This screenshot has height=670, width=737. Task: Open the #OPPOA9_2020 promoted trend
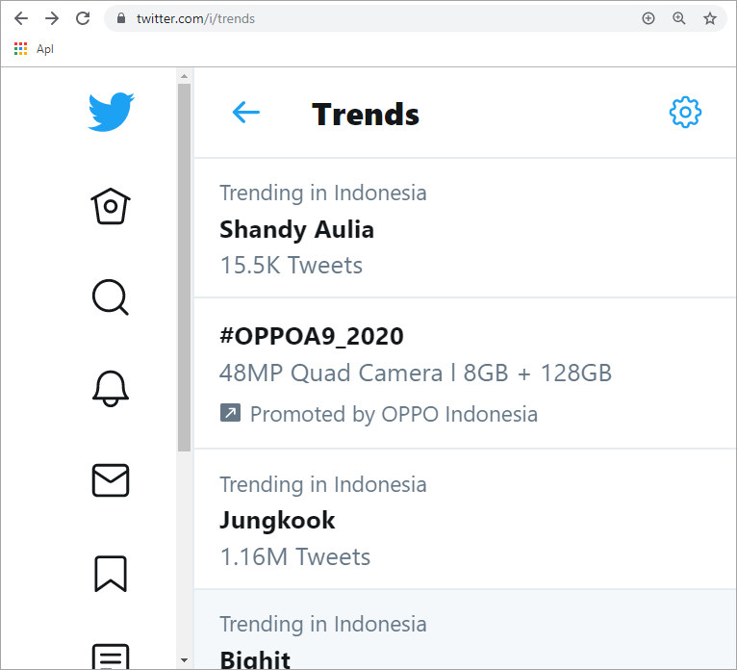(x=466, y=374)
